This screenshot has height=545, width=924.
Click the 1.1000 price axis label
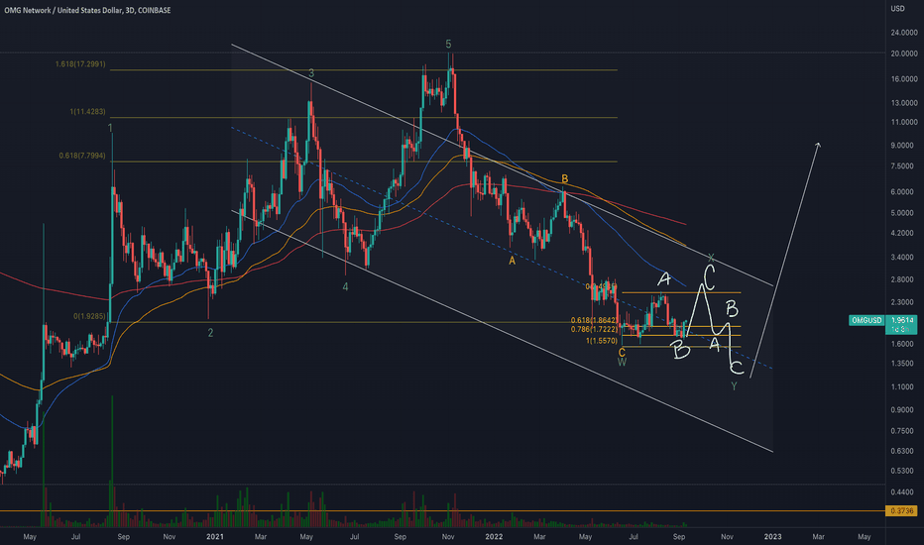click(904, 386)
